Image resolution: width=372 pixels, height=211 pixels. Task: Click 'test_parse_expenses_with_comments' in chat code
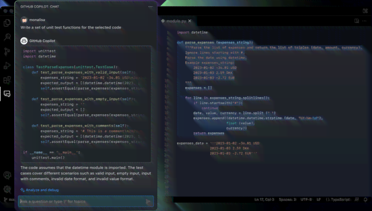[x=78, y=126]
